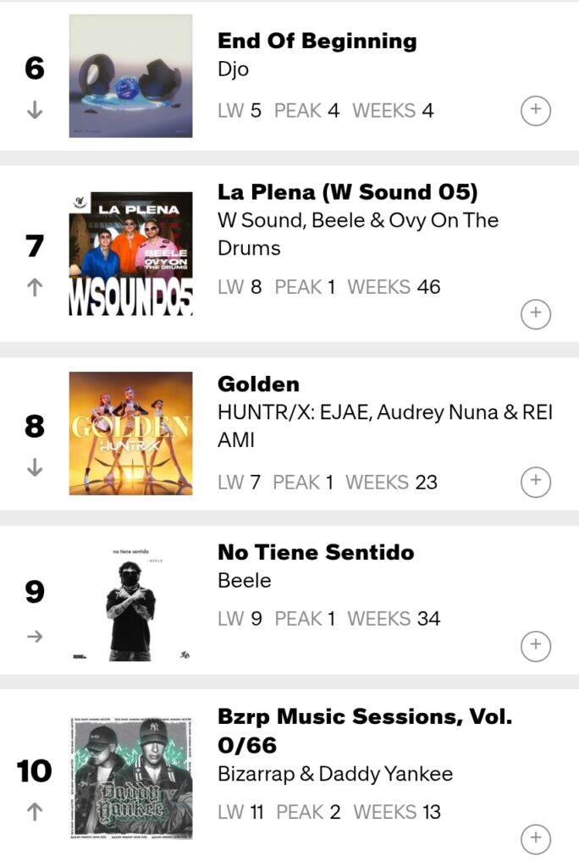The image size is (579, 867).
Task: Open Beele artist link under No Tiene Sentido
Action: [245, 581]
